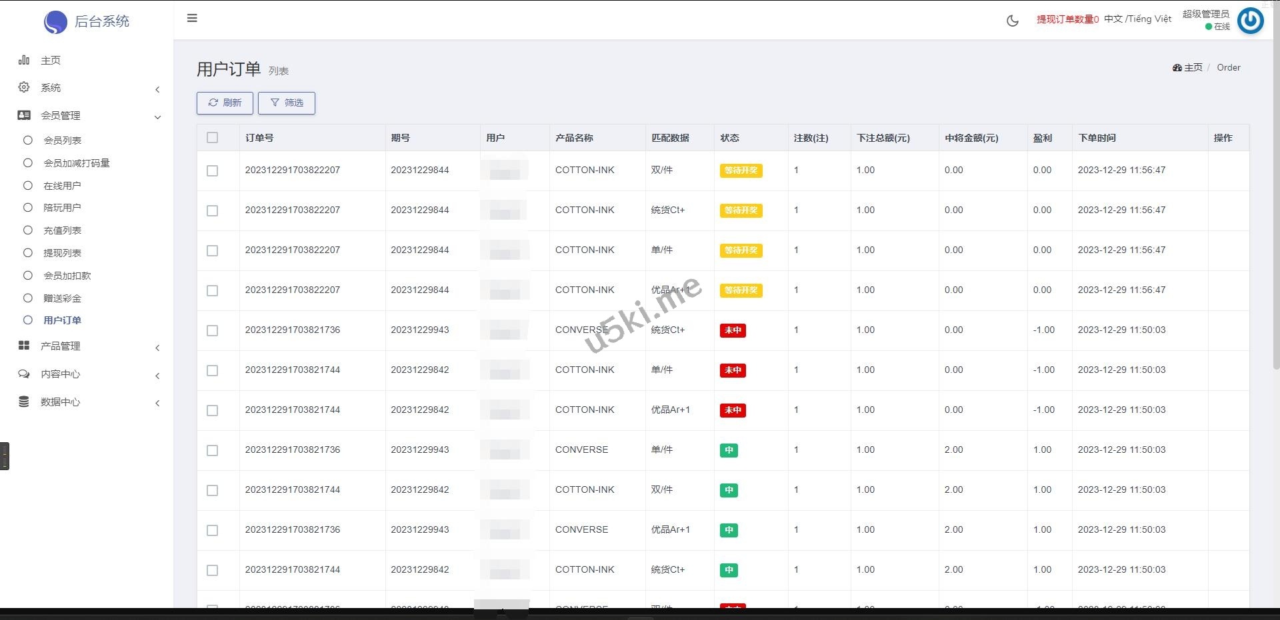Click the hamburger sidebar toggle icon

192,18
